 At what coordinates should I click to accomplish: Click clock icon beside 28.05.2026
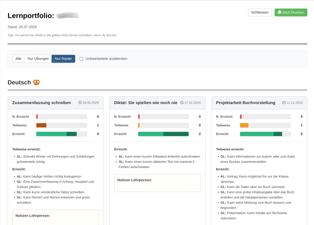pyautogui.click(x=80, y=103)
